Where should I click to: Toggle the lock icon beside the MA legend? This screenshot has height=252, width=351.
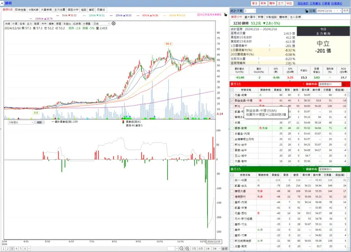pyautogui.click(x=225, y=15)
